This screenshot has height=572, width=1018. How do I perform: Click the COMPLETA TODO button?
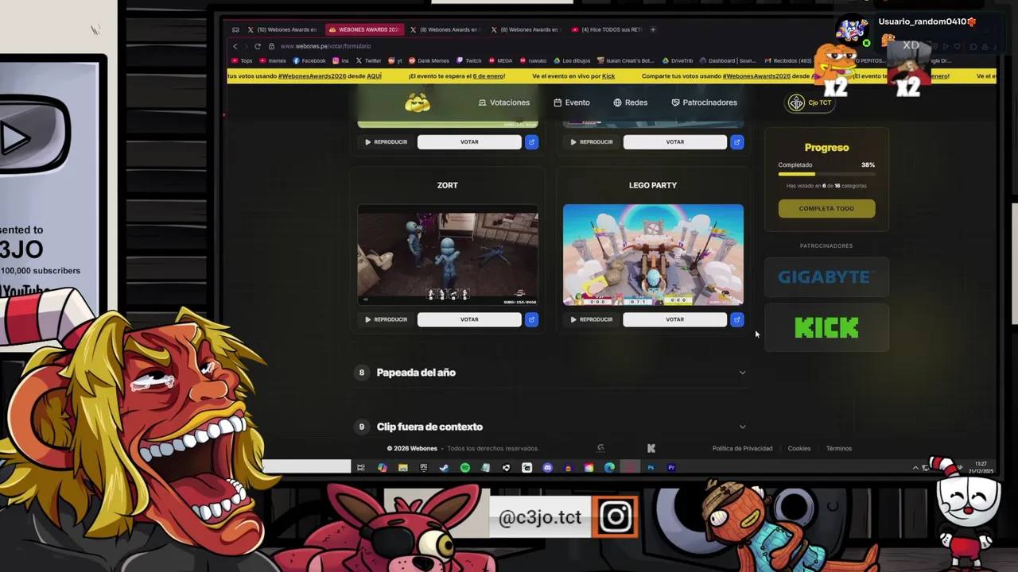pyautogui.click(x=826, y=208)
